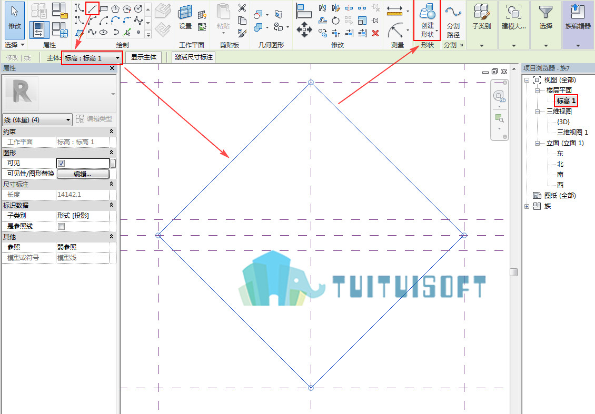Collapse 楼层平面 tree node
This screenshot has width=595, height=414.
click(x=537, y=90)
